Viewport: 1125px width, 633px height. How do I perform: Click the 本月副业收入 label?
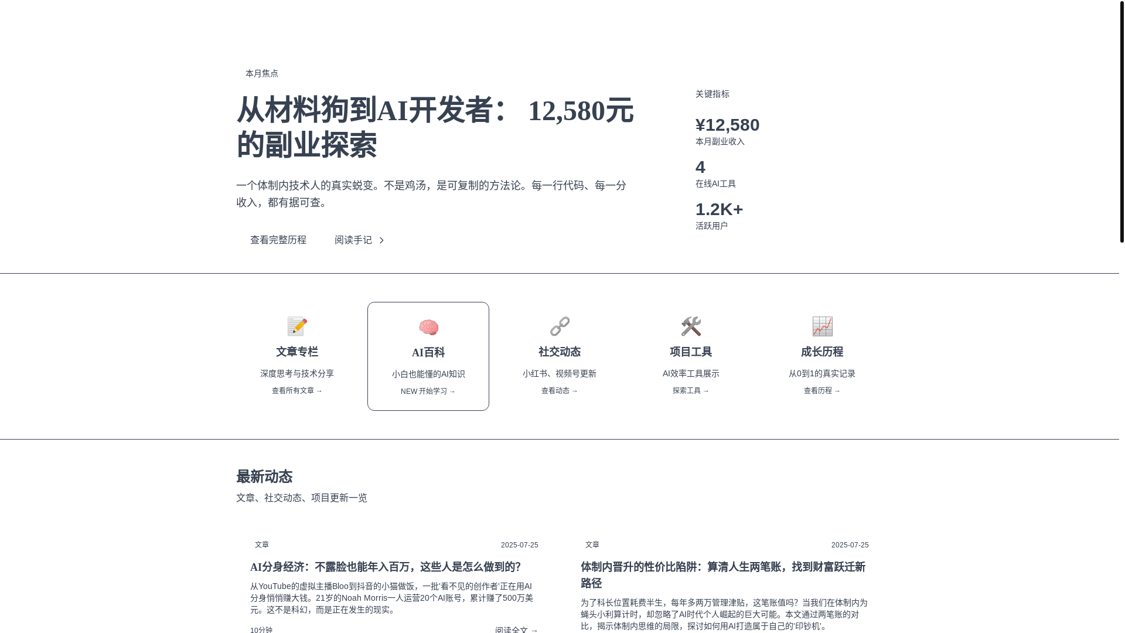[x=720, y=141]
